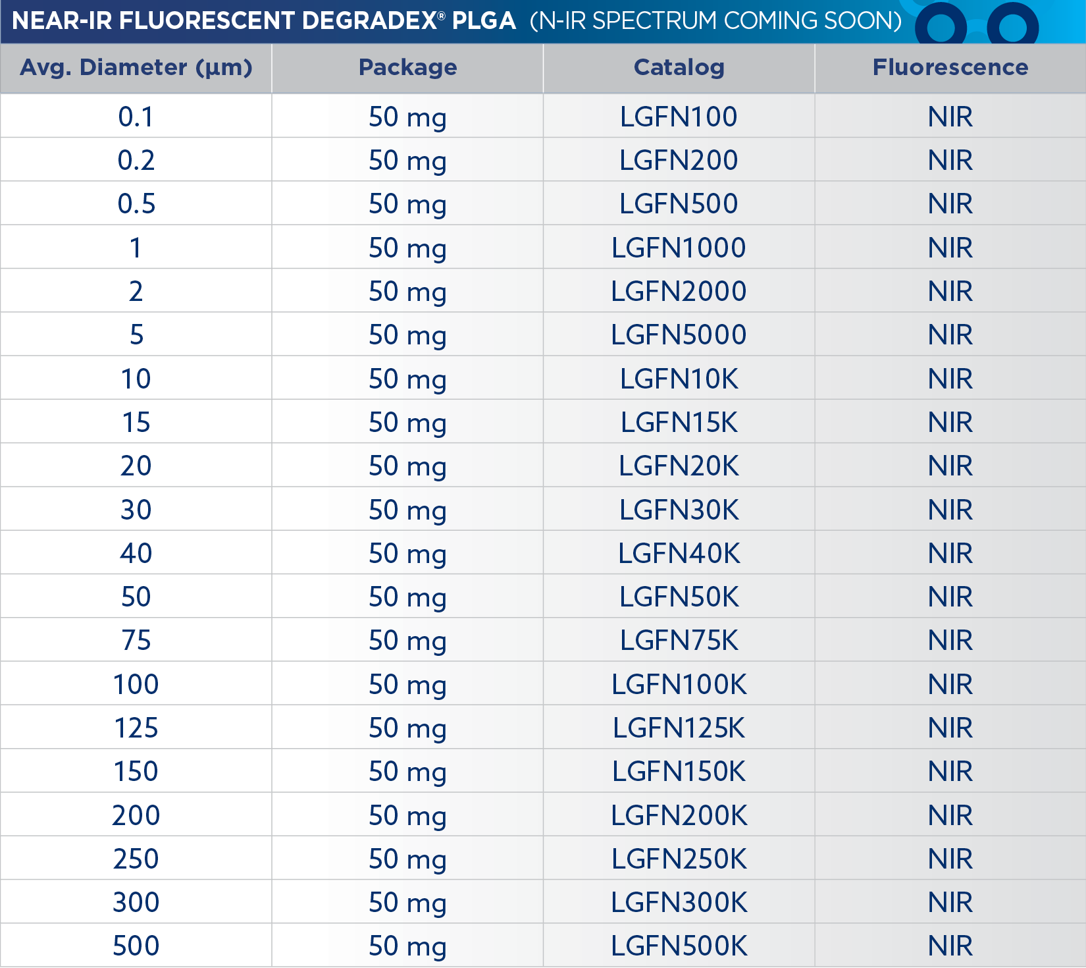
Task: Click diameter value 30 in LGFN30K row
Action: [x=136, y=510]
